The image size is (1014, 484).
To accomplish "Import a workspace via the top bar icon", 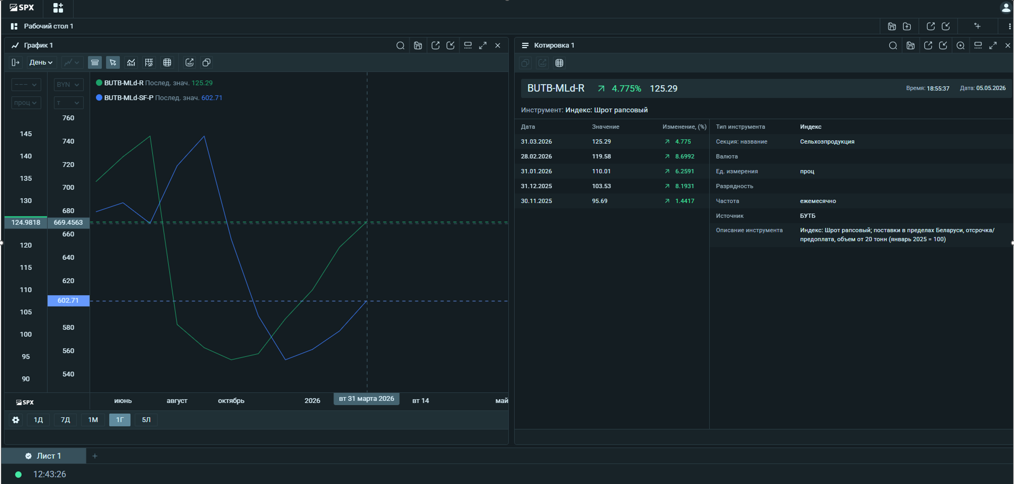I will 946,26.
